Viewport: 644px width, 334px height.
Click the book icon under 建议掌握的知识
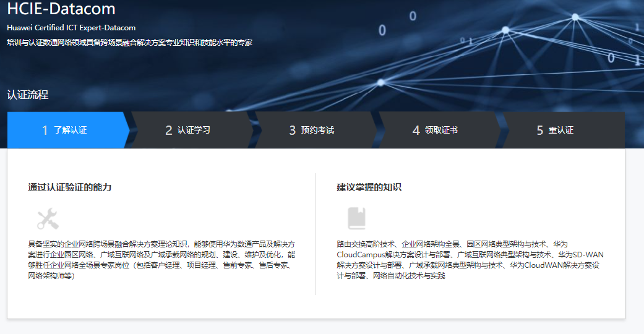tap(356, 218)
